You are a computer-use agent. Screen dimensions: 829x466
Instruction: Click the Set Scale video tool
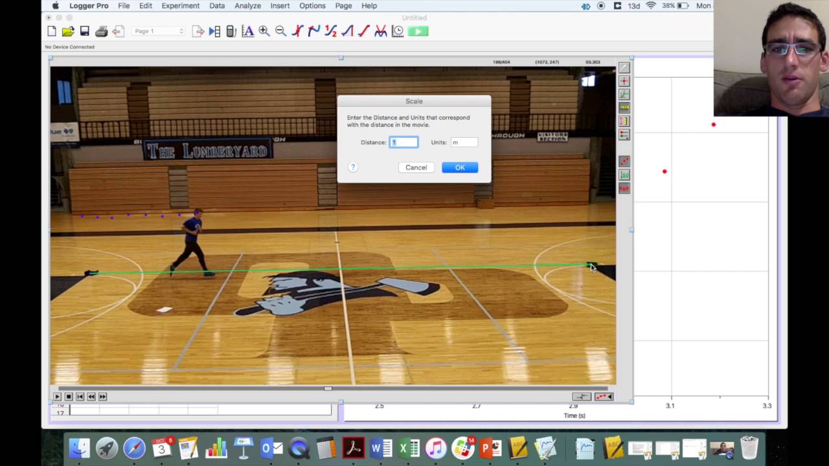[624, 107]
